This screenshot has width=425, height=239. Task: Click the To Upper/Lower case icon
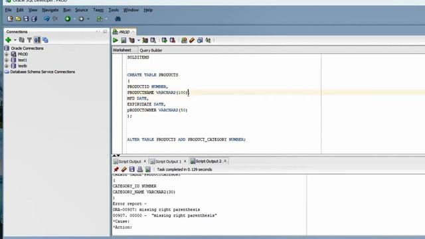[208, 40]
